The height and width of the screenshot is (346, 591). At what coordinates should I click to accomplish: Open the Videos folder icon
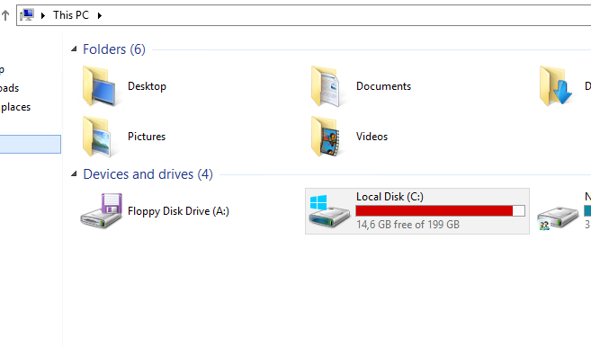tap(327, 137)
